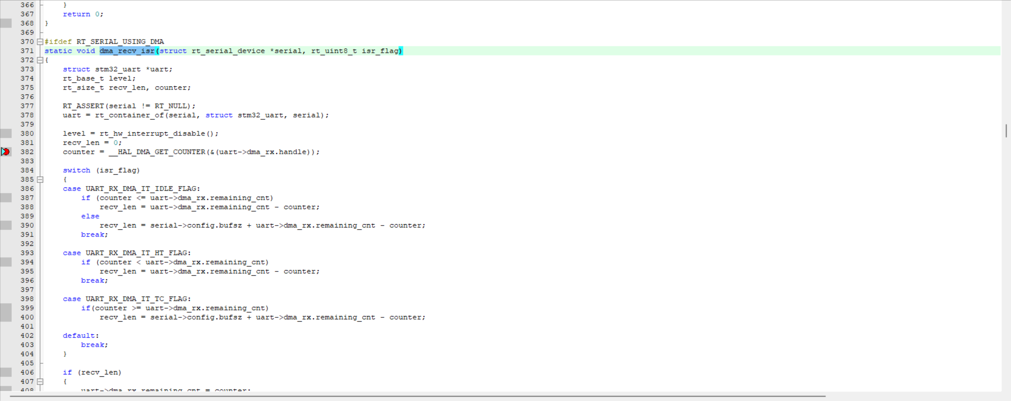
Task: Click the gray marker beside line 390
Action: (6, 225)
